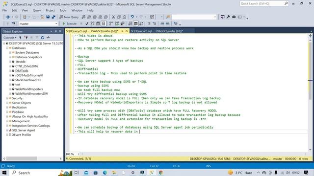
Task: Open the Query menu
Action: (x=37, y=10)
